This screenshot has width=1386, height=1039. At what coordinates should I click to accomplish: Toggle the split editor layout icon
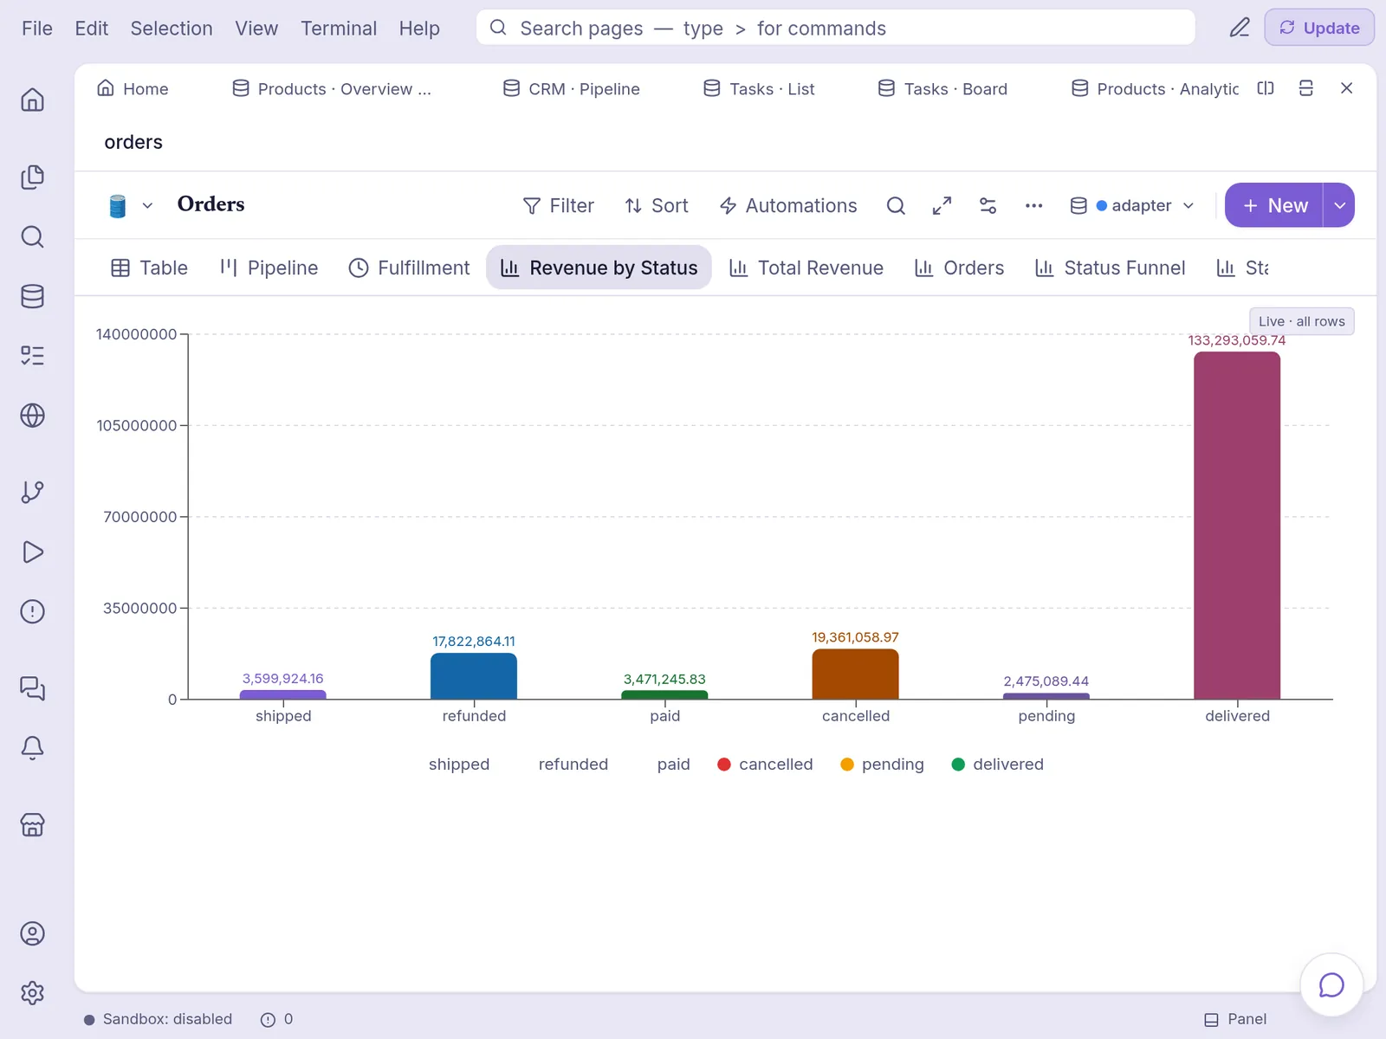click(1266, 88)
